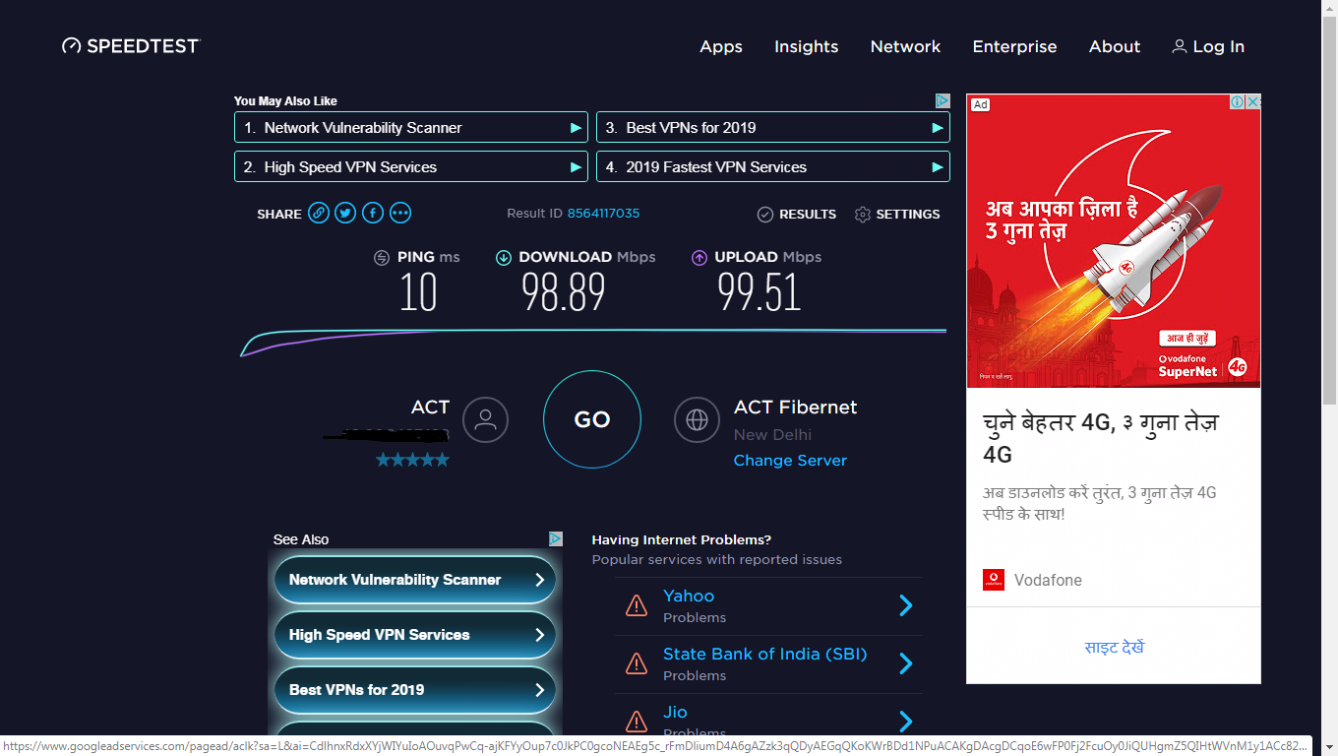This screenshot has height=756, width=1338.
Task: Open the Result ID 8564117035 link
Action: pos(603,214)
